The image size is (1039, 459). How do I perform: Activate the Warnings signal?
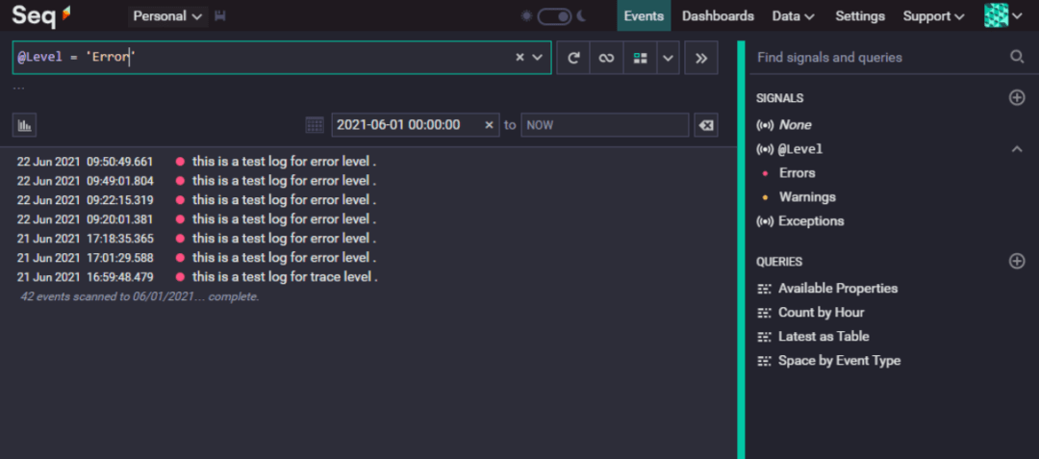[x=807, y=196]
